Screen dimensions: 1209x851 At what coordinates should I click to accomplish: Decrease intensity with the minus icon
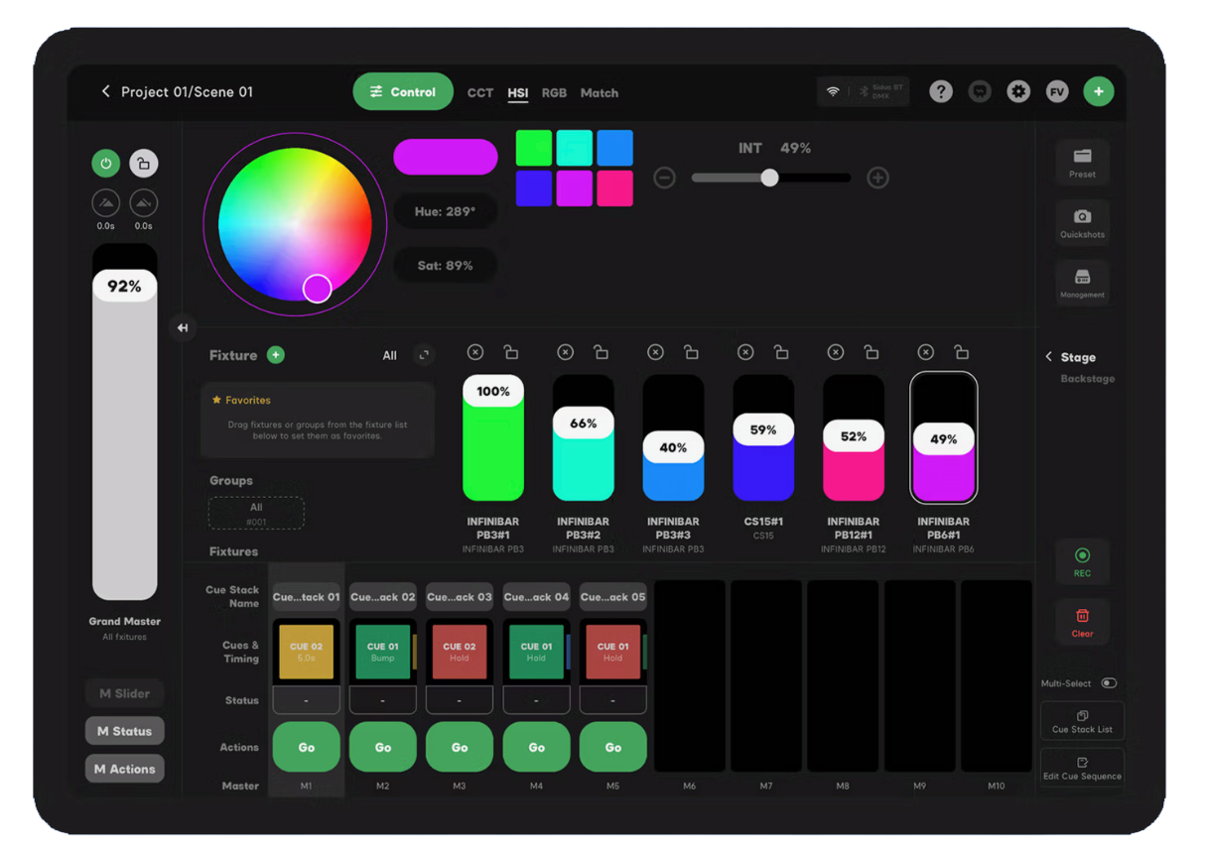(x=665, y=178)
